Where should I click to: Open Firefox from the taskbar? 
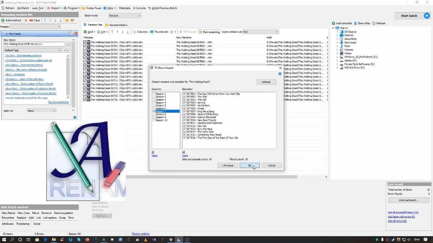pyautogui.click(x=87, y=240)
